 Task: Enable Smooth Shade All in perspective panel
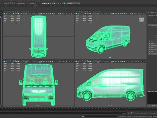tap(112, 13)
